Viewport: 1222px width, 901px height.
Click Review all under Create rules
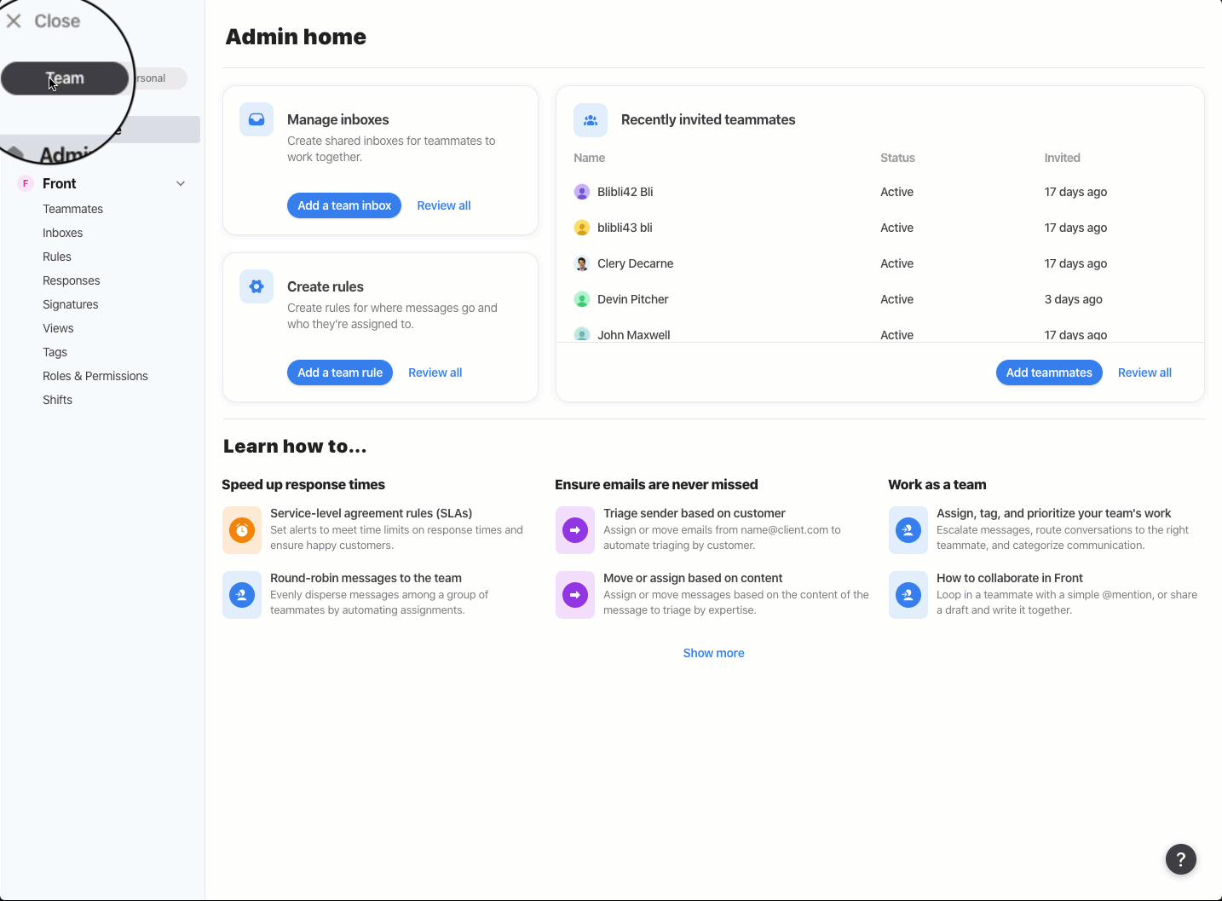435,373
